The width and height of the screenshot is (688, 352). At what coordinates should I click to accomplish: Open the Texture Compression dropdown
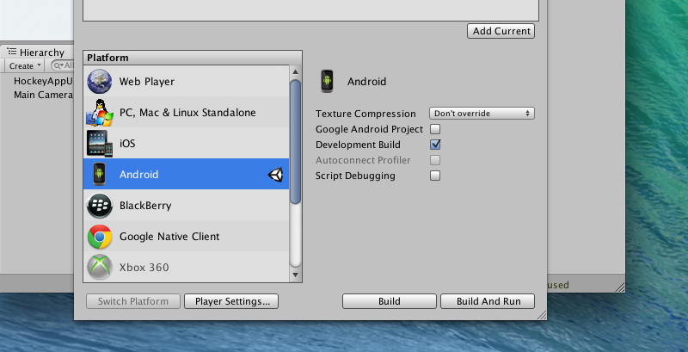482,114
